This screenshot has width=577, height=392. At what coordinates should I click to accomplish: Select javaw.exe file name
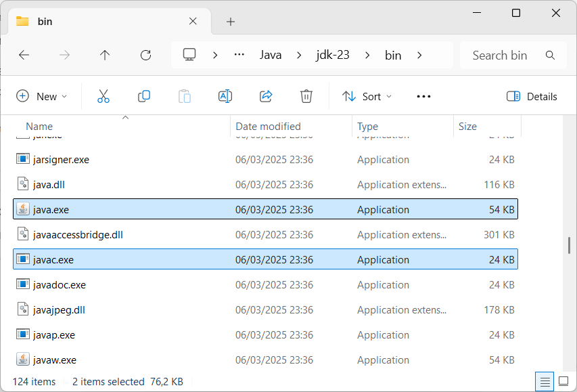pos(55,360)
